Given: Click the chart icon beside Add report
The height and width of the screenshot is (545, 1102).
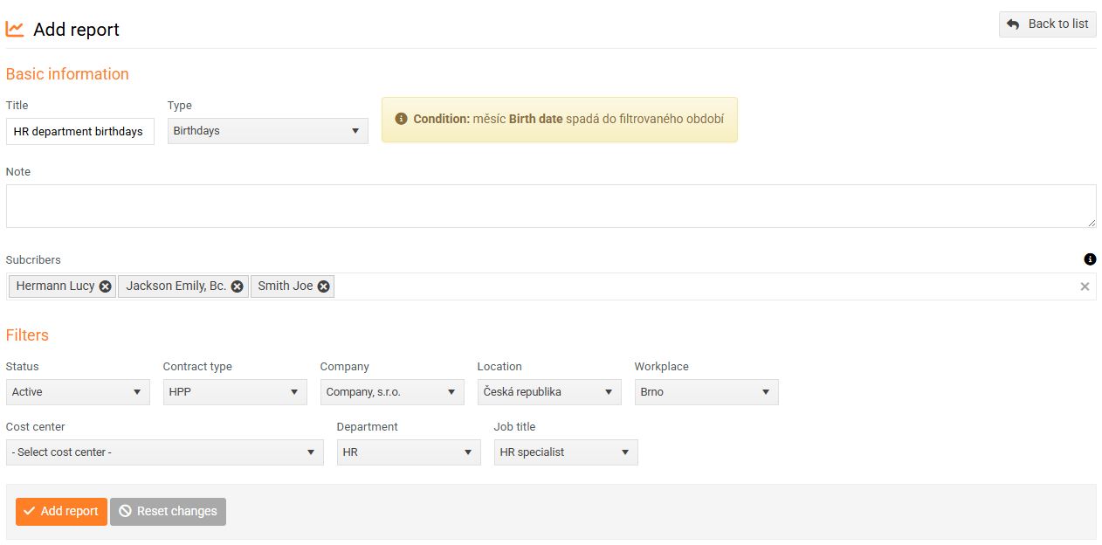Looking at the screenshot, I should click(15, 30).
